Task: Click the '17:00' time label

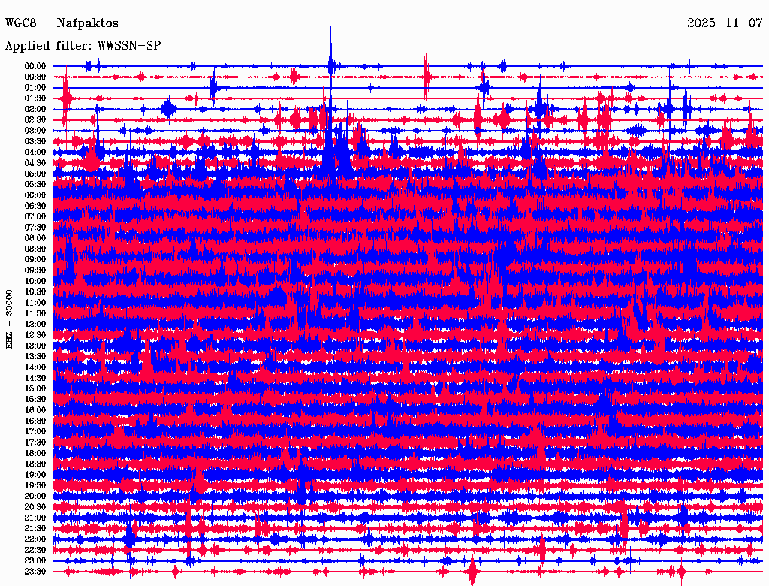Action: point(35,432)
